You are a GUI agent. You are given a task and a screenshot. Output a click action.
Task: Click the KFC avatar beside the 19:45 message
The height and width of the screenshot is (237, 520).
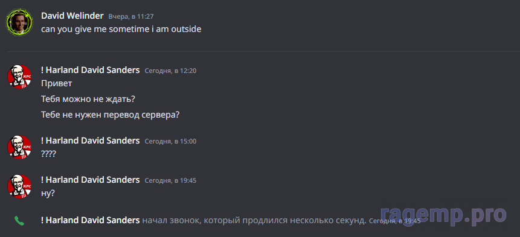click(x=19, y=186)
